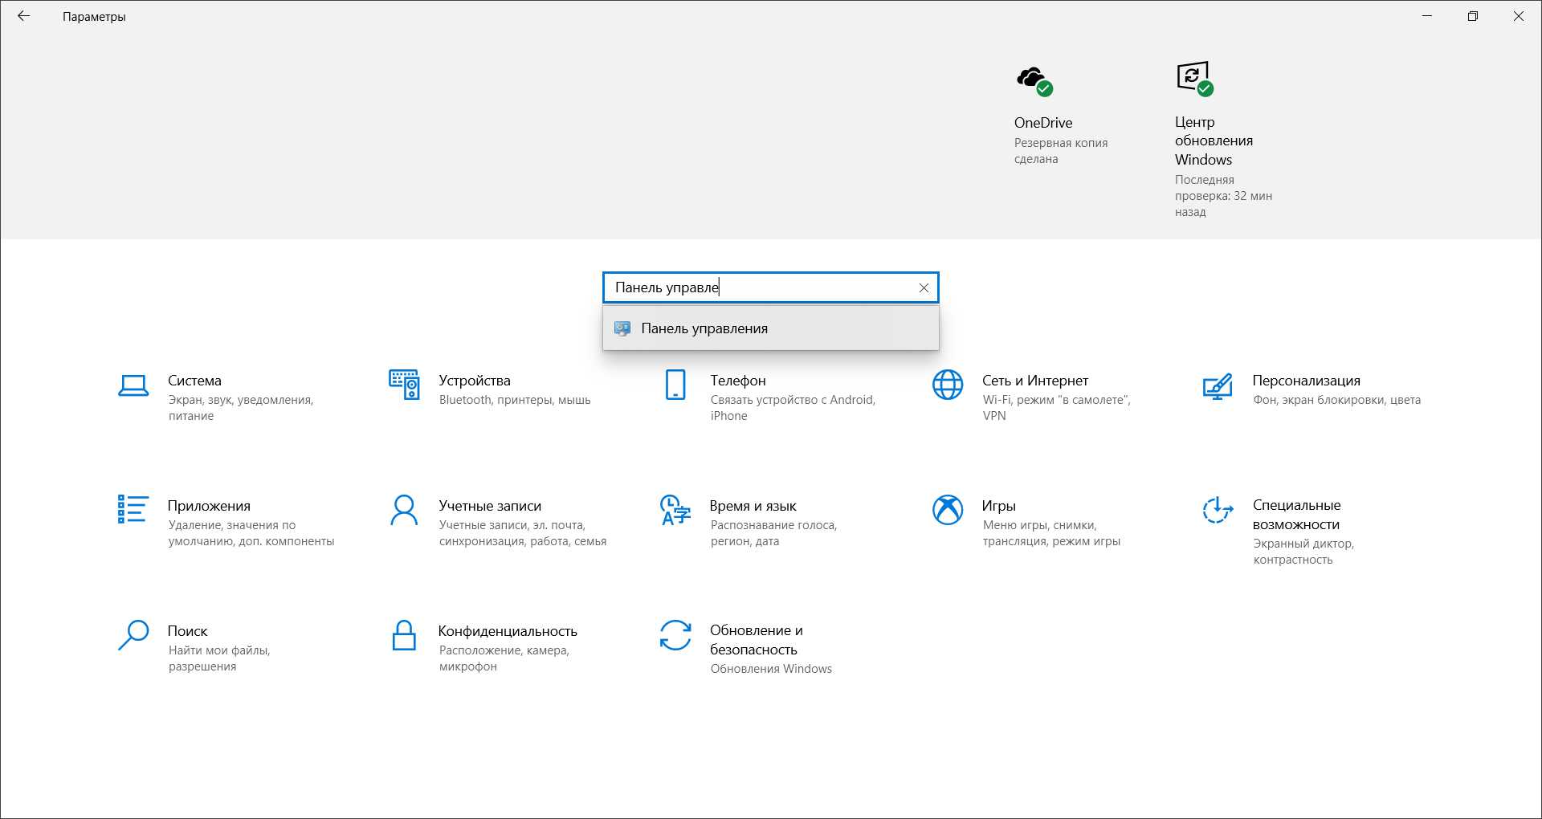
Task: Open Специальные возможности settings link
Action: point(1296,515)
